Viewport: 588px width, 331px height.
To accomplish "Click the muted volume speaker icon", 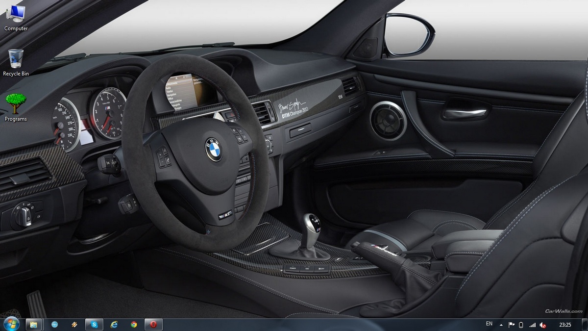I will pyautogui.click(x=543, y=325).
